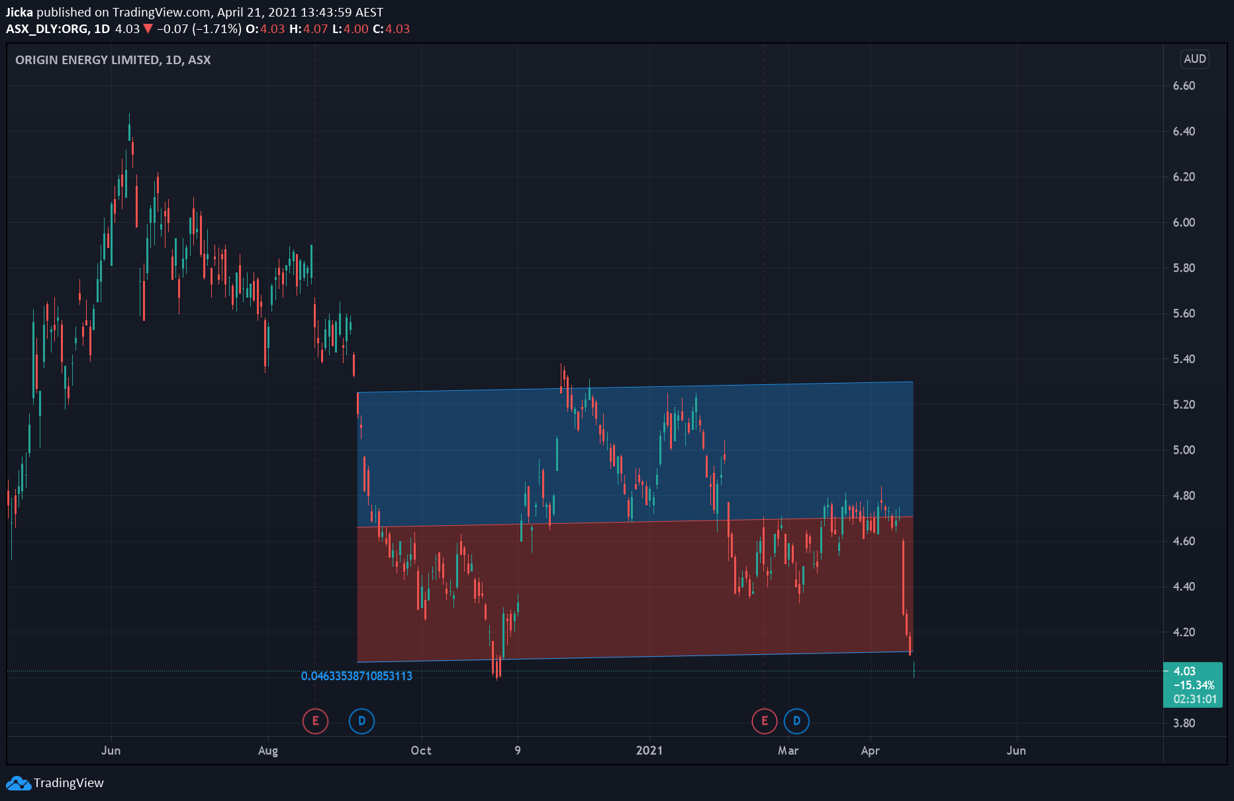The height and width of the screenshot is (801, 1234).
Task: Click the 5.80 price axis label
Action: click(x=1184, y=269)
